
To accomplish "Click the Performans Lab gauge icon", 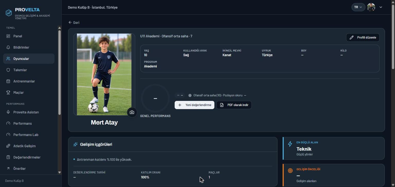I will click(x=8, y=135).
